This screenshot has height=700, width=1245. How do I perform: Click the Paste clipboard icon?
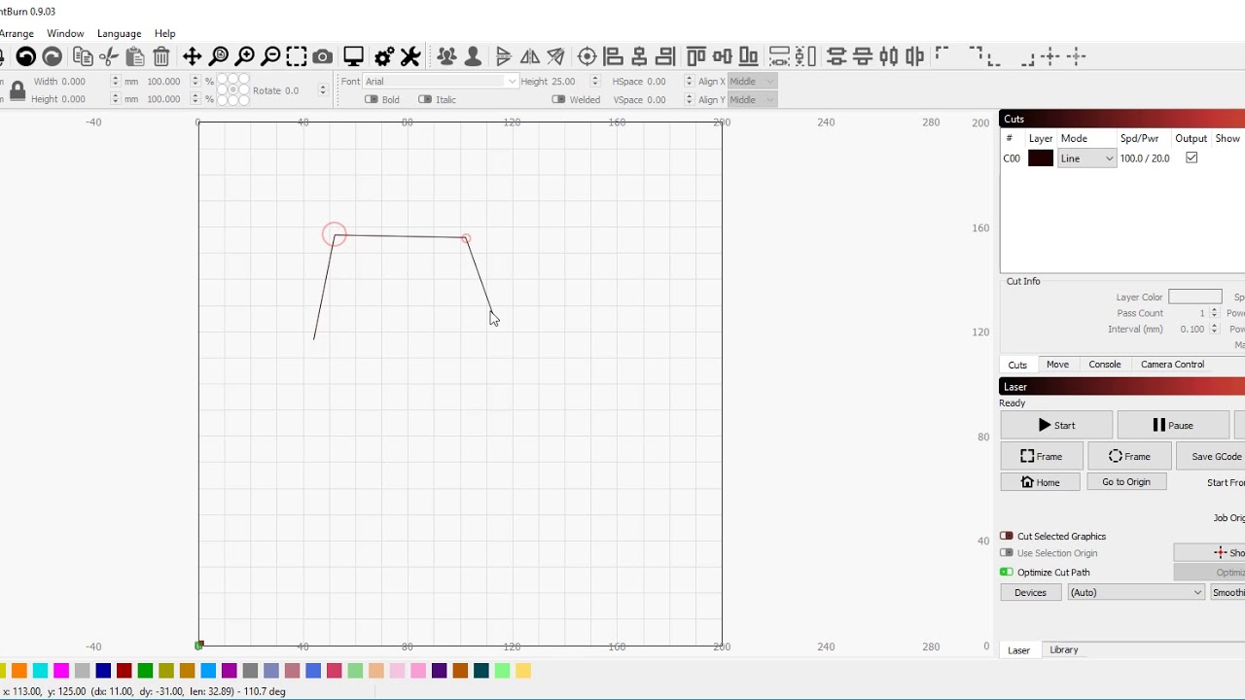click(x=135, y=57)
